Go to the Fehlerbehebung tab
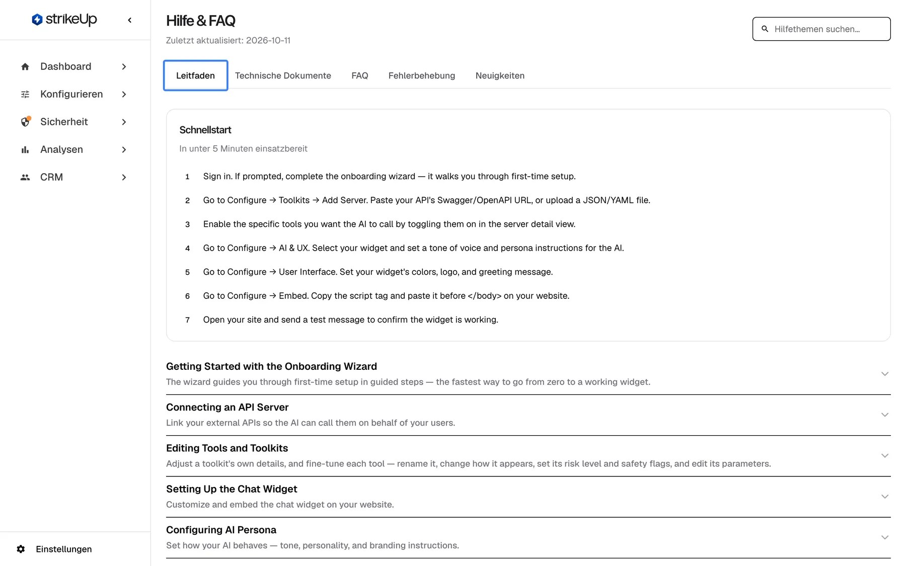 (x=422, y=75)
